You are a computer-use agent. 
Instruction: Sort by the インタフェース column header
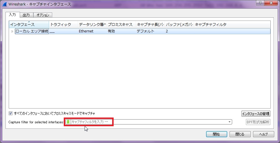[x=29, y=25]
